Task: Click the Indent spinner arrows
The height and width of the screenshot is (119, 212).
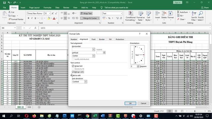Action: [x=104, y=53]
